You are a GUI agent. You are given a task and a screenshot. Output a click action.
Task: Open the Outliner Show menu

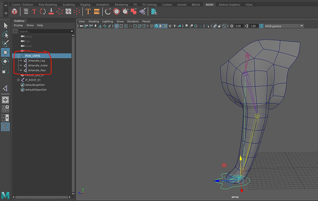pyautogui.click(x=30, y=25)
